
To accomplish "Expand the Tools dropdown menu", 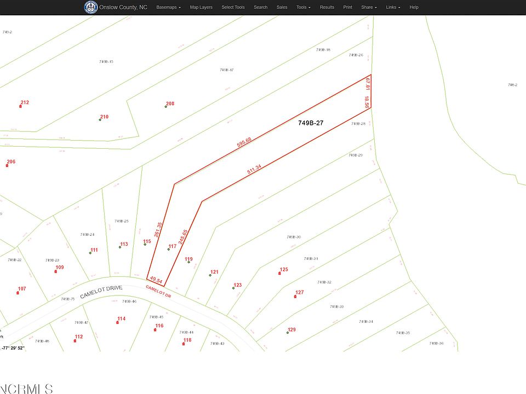I will pos(303,7).
